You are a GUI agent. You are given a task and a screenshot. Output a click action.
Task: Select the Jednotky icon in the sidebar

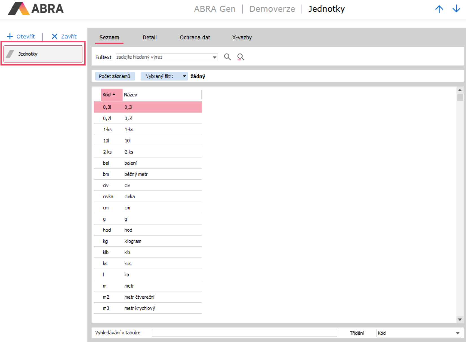pos(10,54)
